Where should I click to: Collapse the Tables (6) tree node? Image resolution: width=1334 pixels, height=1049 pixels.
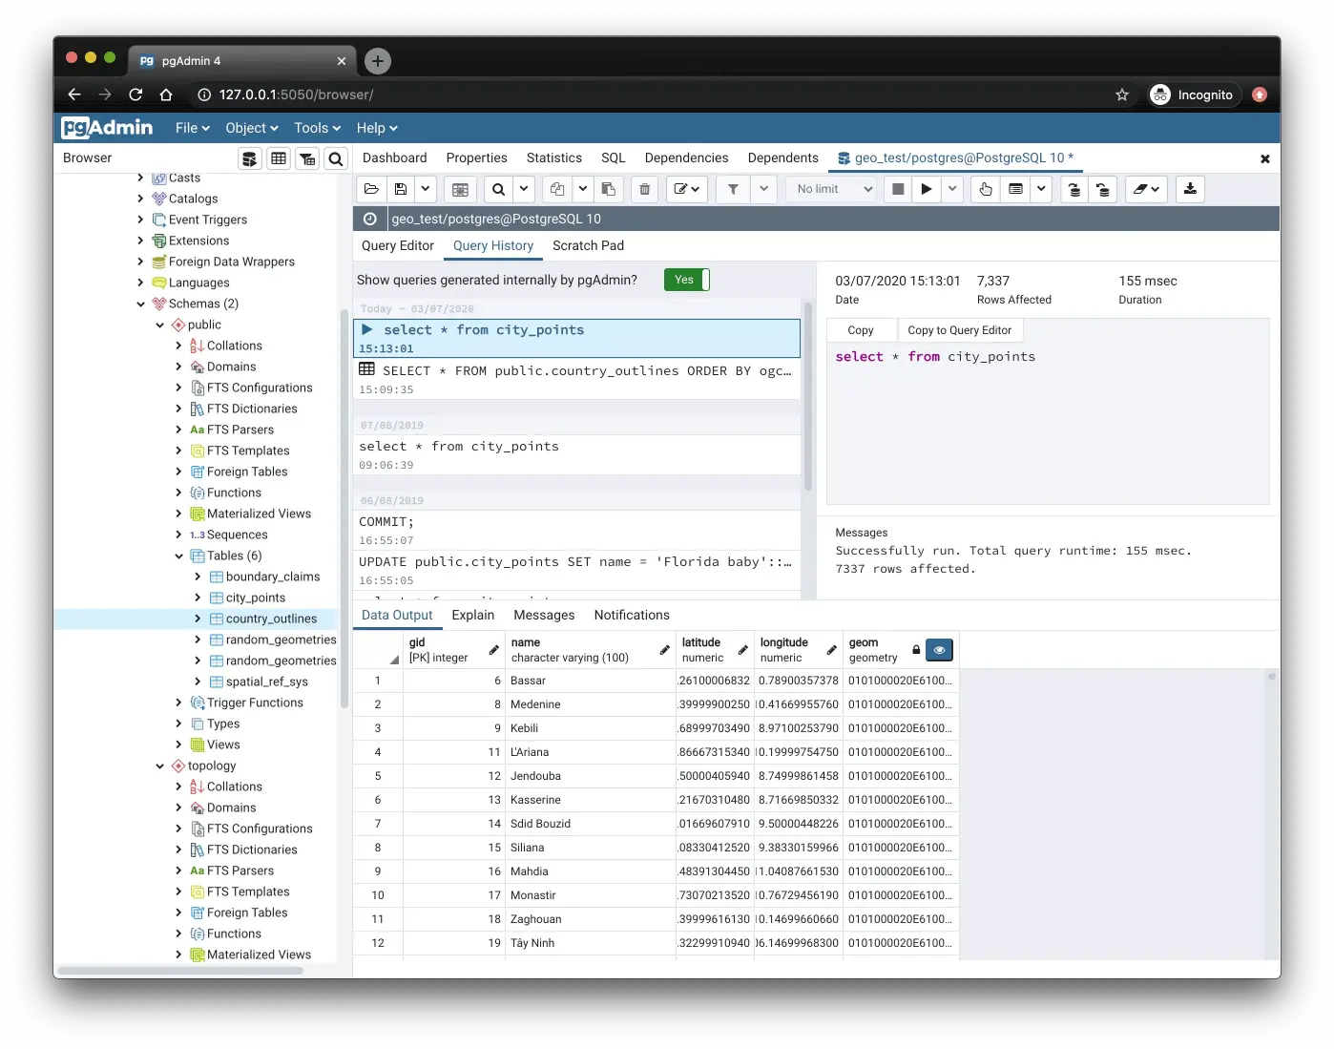point(178,556)
